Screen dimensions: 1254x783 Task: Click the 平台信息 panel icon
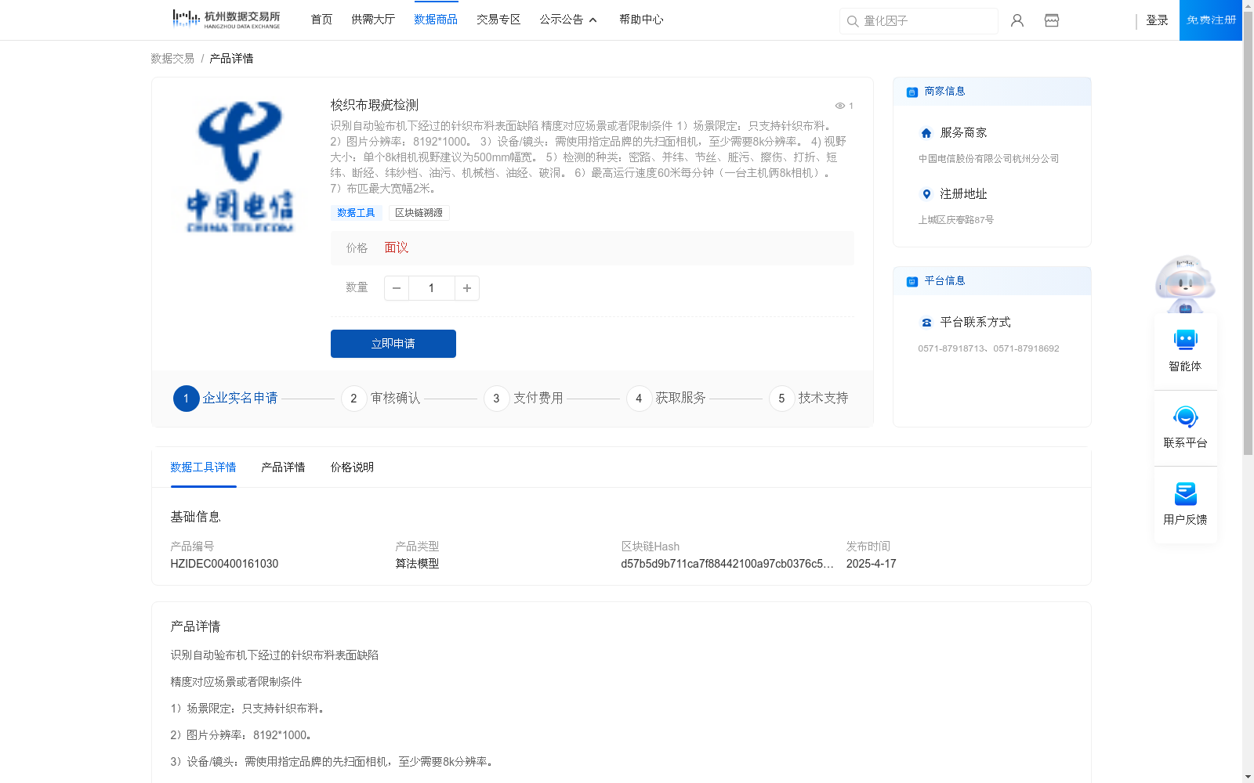click(x=912, y=281)
